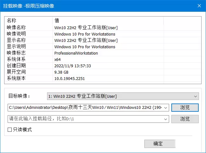Select the 创建日期 row label
The height and width of the screenshot is (153, 206).
16,65
